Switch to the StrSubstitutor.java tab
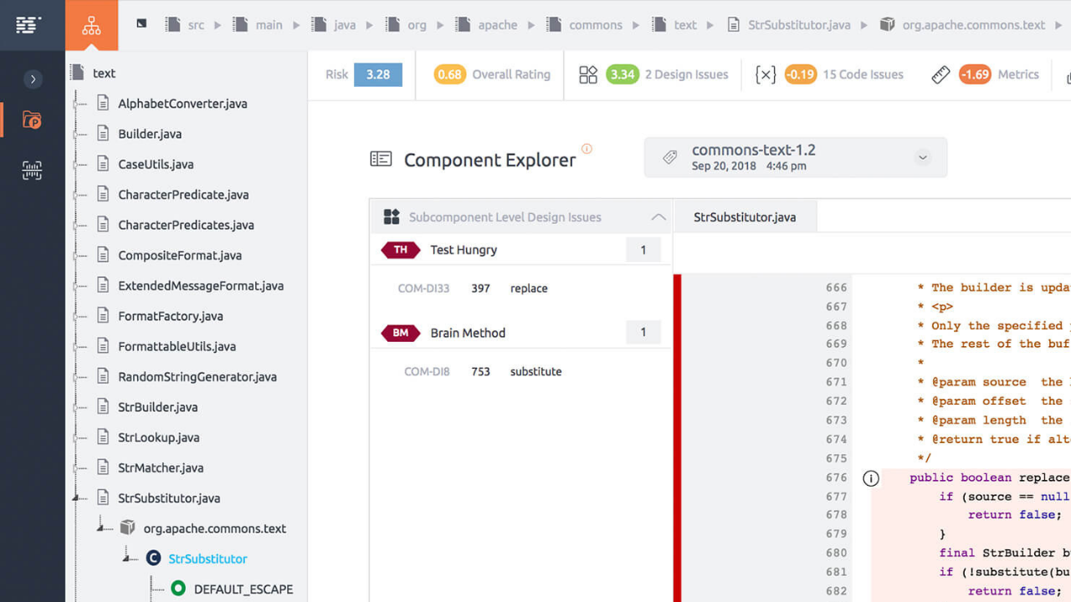This screenshot has width=1071, height=602. 745,217
